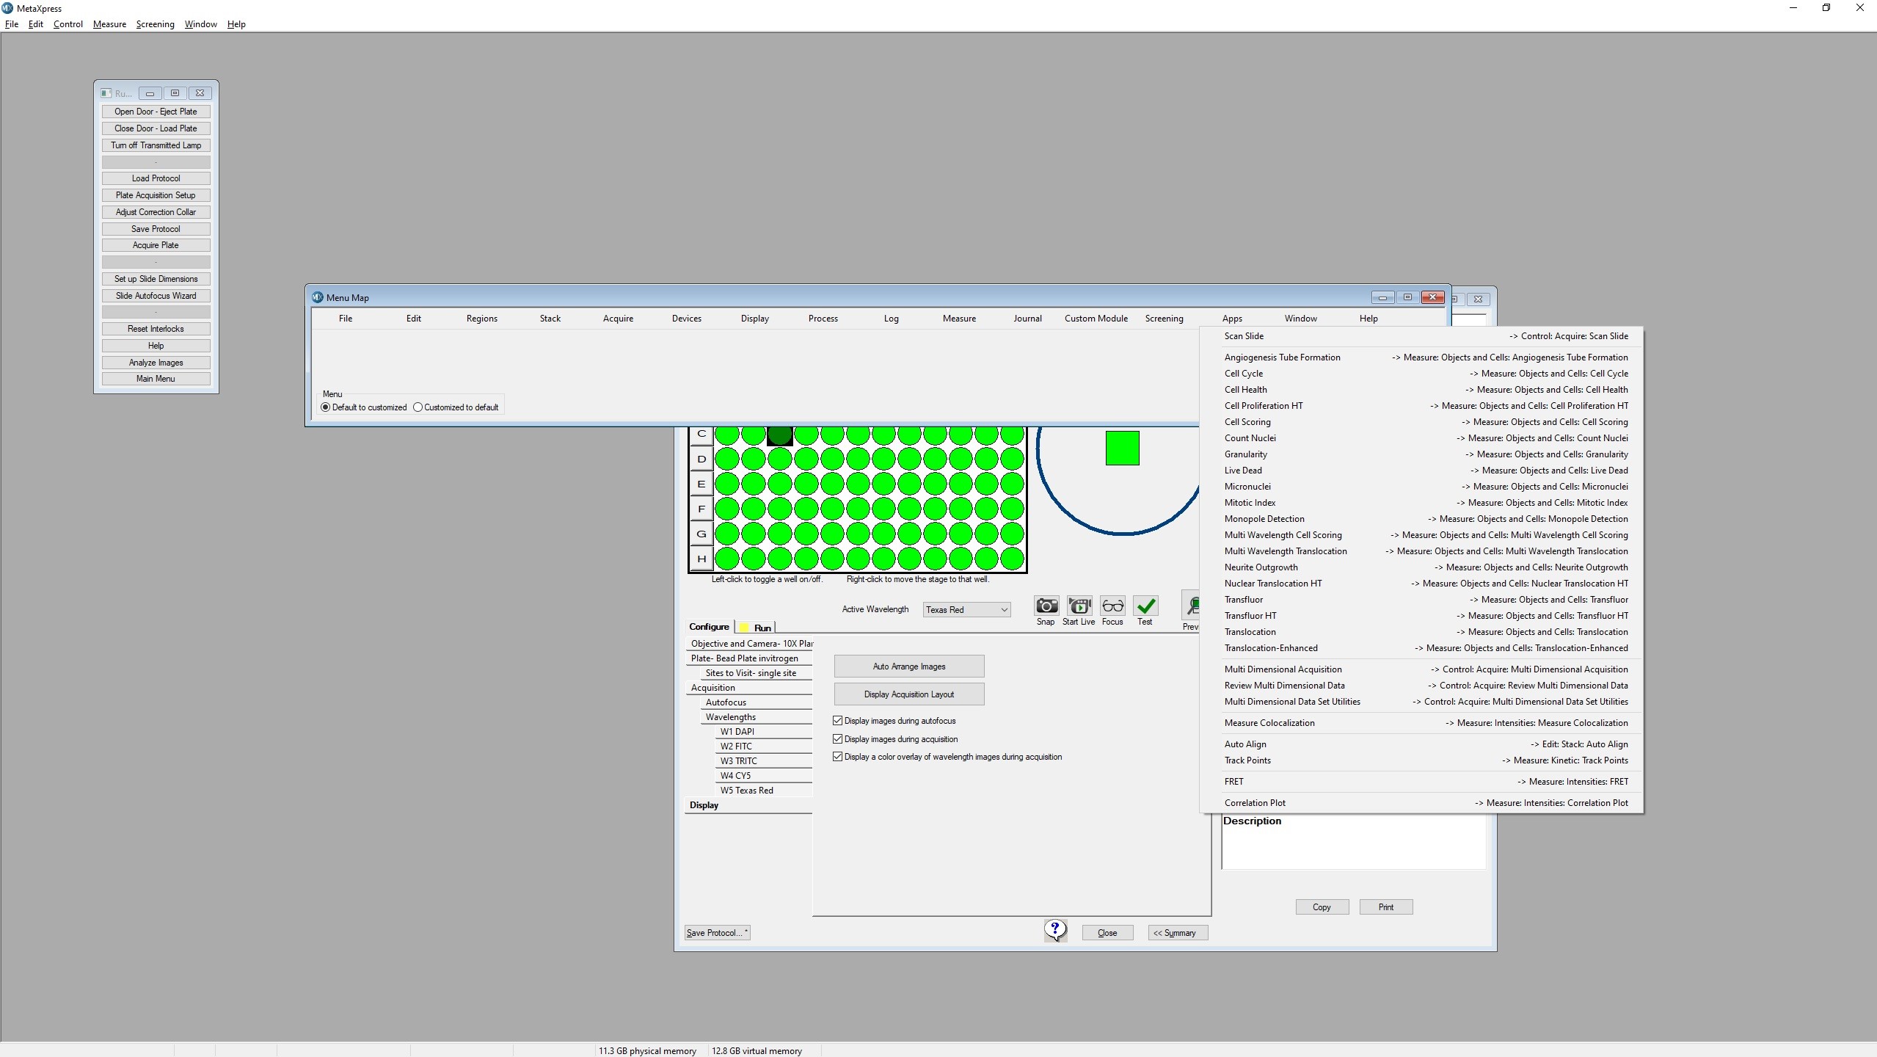The width and height of the screenshot is (1877, 1057).
Task: Select the Wavelengths tree item
Action: click(731, 717)
